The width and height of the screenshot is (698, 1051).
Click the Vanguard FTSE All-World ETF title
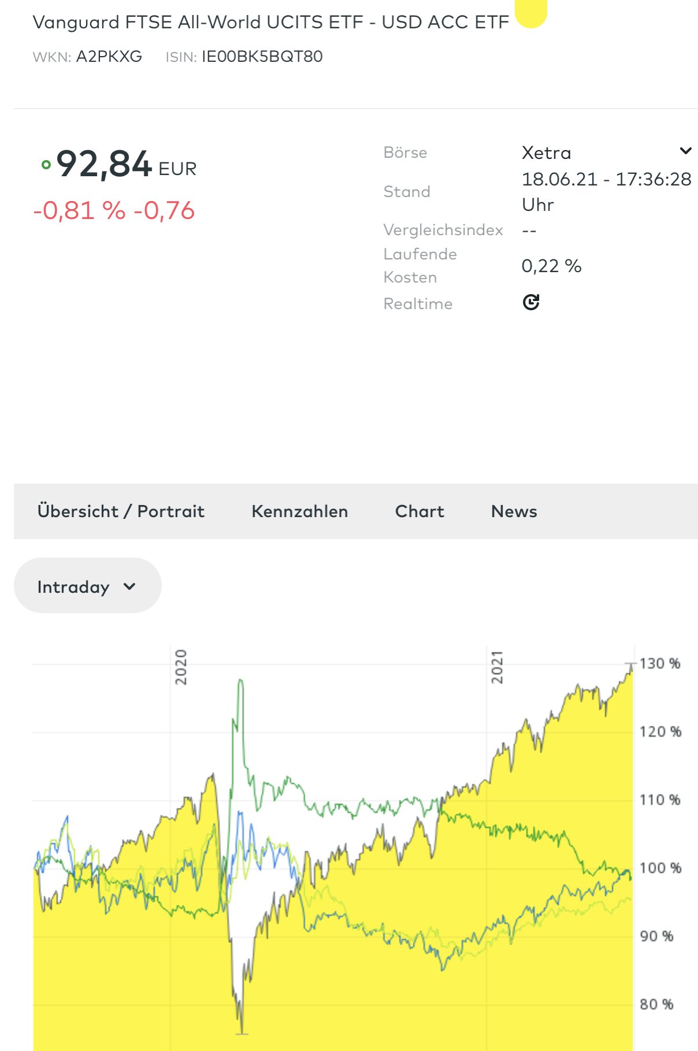coord(270,23)
